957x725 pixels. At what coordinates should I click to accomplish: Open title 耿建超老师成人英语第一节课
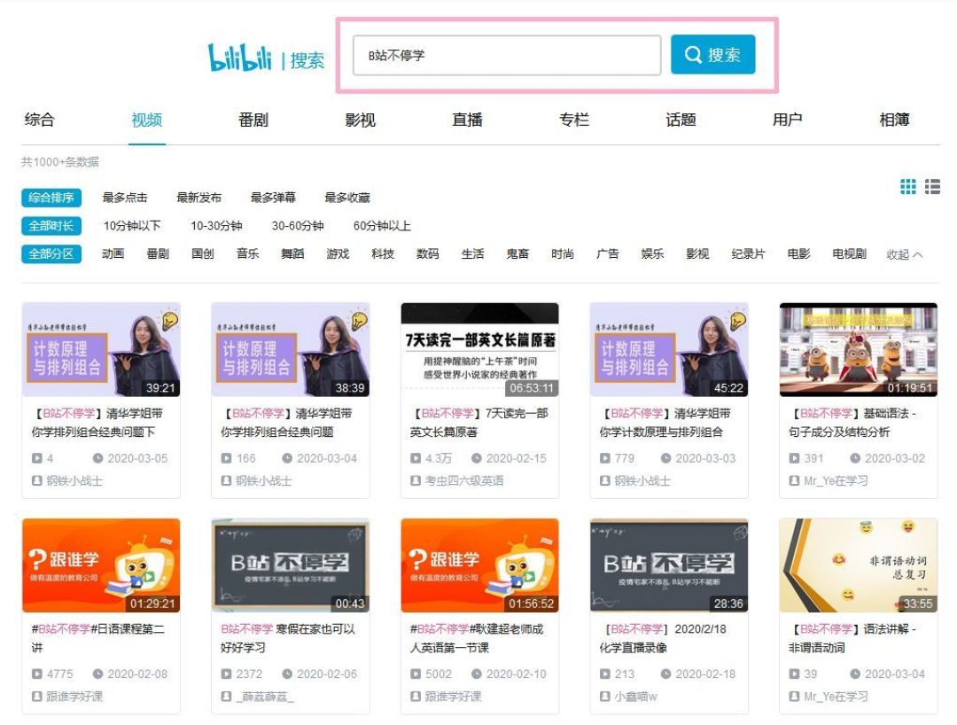477,638
